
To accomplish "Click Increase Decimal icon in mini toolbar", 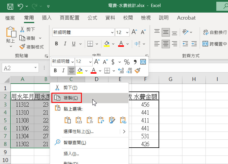I will tap(121, 70).
